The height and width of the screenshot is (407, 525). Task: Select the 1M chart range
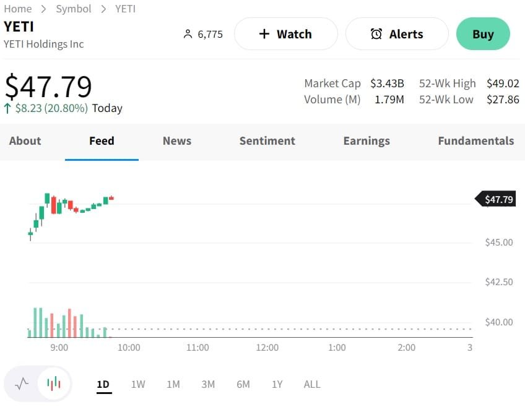pos(173,384)
